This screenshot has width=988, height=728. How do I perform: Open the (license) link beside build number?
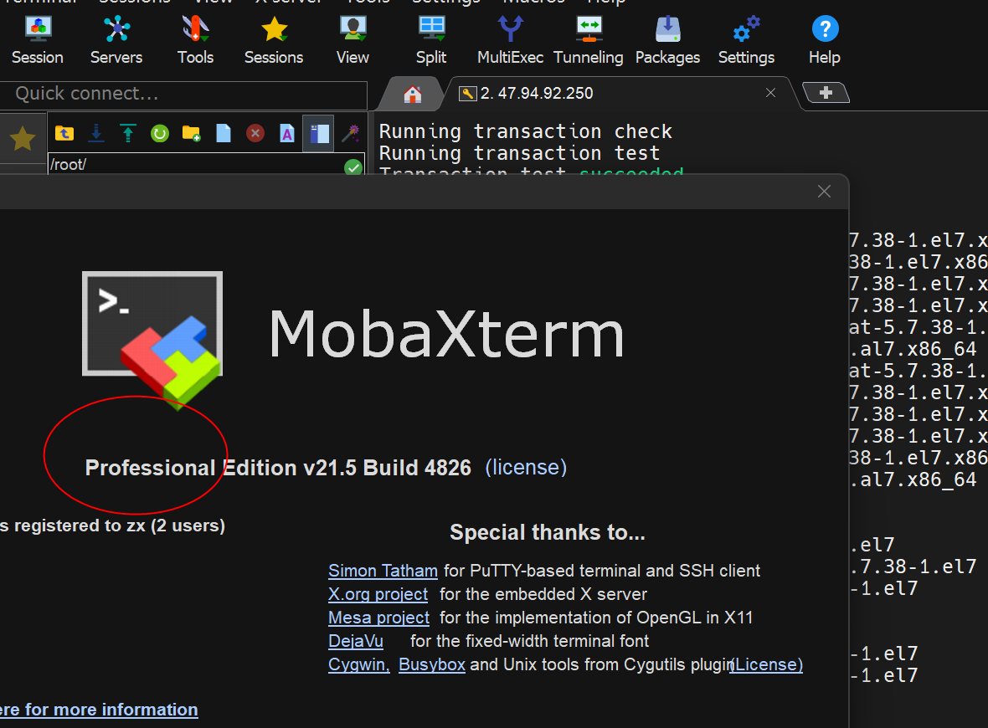tap(526, 467)
